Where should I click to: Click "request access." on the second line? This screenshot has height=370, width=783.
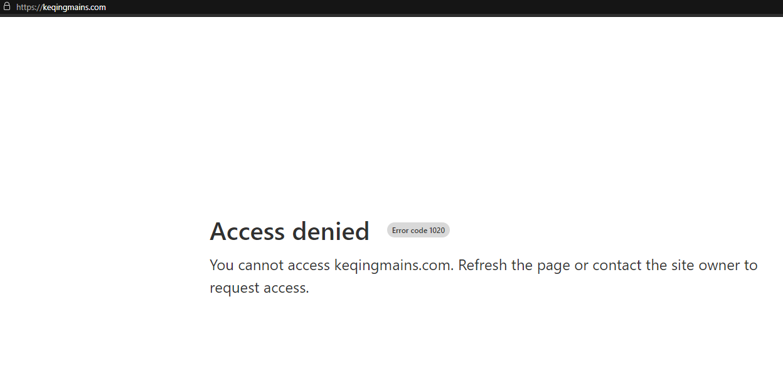click(x=259, y=288)
